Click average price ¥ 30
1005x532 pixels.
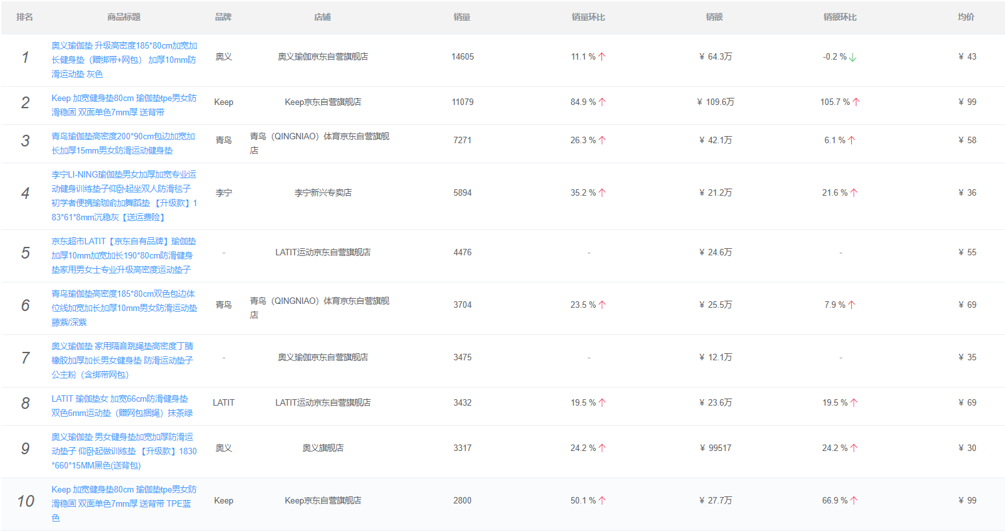click(x=967, y=448)
